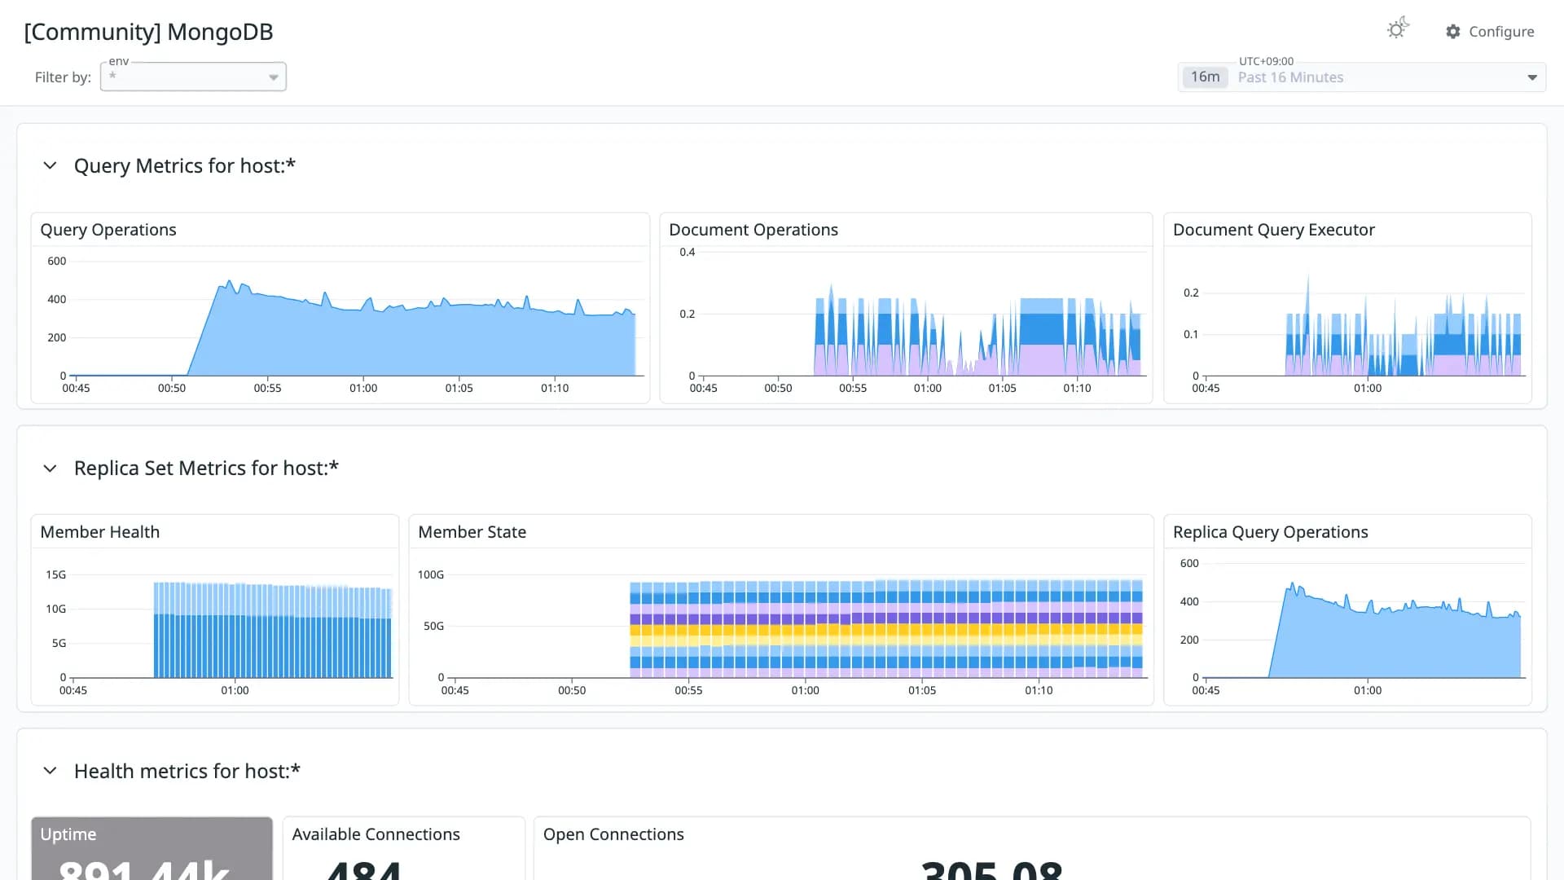
Task: Click the Health metrics for host:* heading
Action: coord(187,771)
